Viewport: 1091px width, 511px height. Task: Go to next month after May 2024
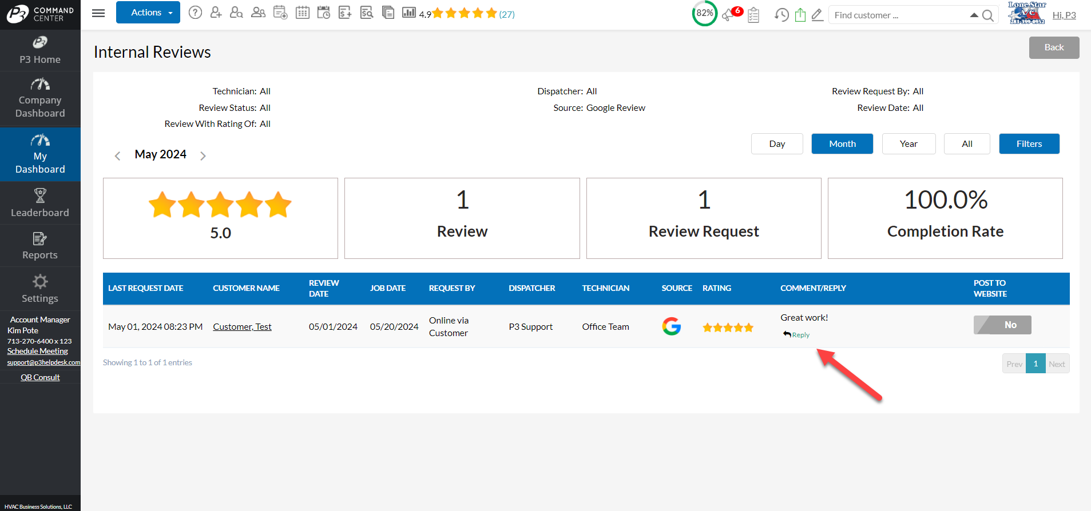[x=203, y=155]
